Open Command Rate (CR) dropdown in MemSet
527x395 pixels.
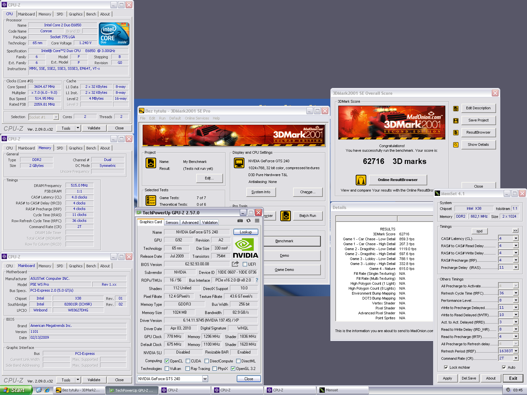click(516, 358)
